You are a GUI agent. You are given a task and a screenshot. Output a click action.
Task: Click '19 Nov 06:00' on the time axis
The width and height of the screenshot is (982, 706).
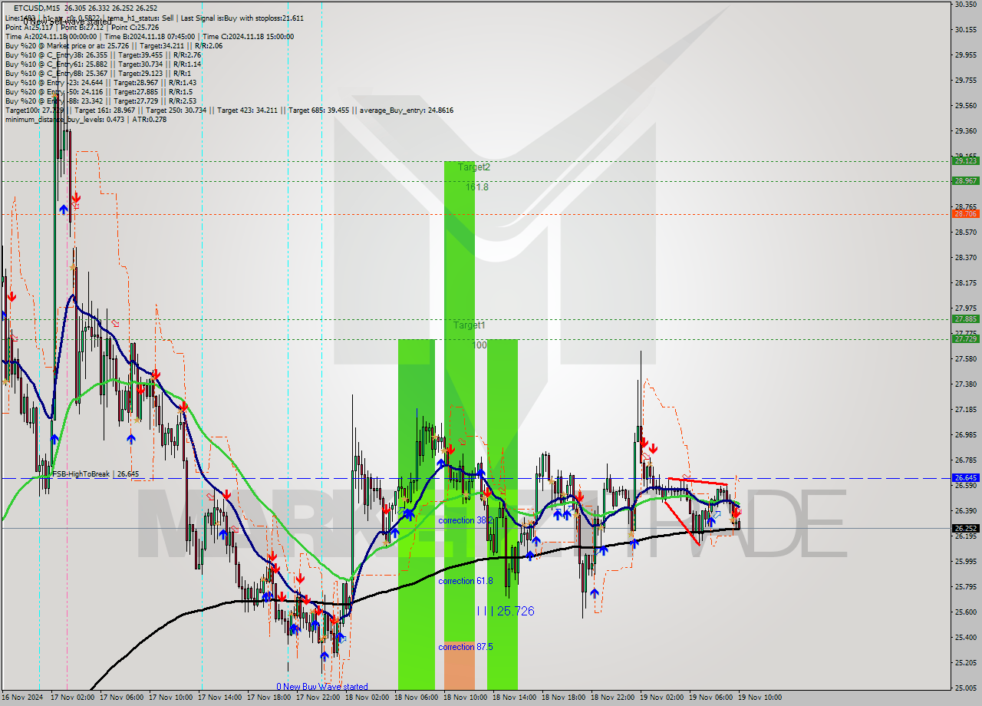[x=711, y=698]
